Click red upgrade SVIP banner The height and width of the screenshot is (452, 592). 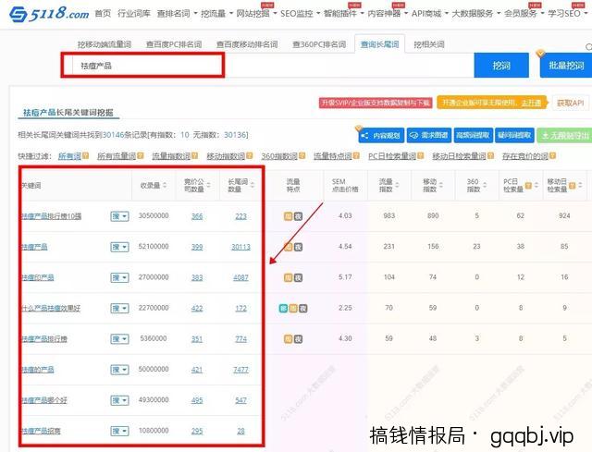[376, 103]
